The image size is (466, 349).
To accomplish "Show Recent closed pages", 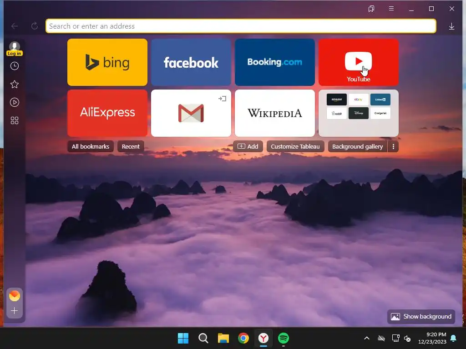I will point(131,146).
